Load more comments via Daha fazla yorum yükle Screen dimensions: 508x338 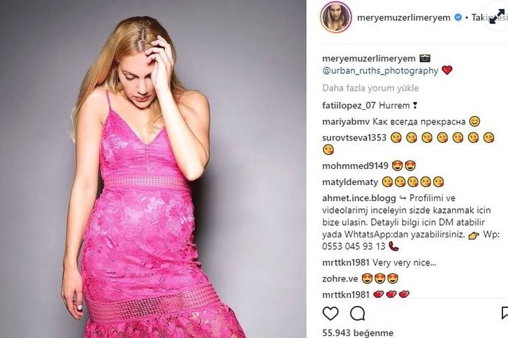point(370,88)
